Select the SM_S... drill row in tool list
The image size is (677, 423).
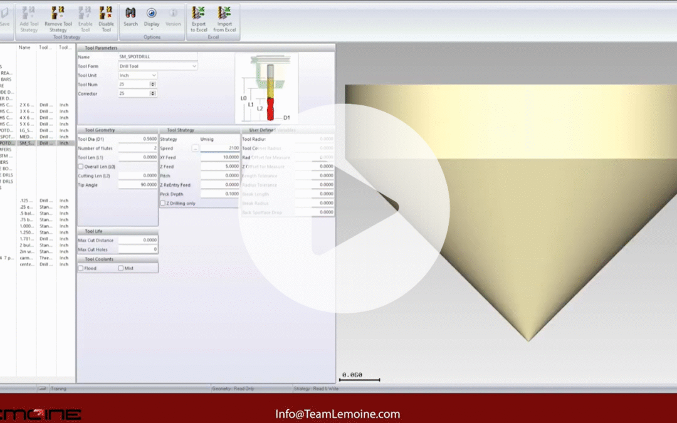coord(37,143)
